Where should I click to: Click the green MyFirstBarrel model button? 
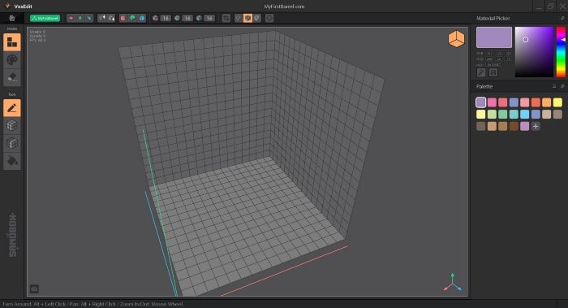[x=45, y=18]
